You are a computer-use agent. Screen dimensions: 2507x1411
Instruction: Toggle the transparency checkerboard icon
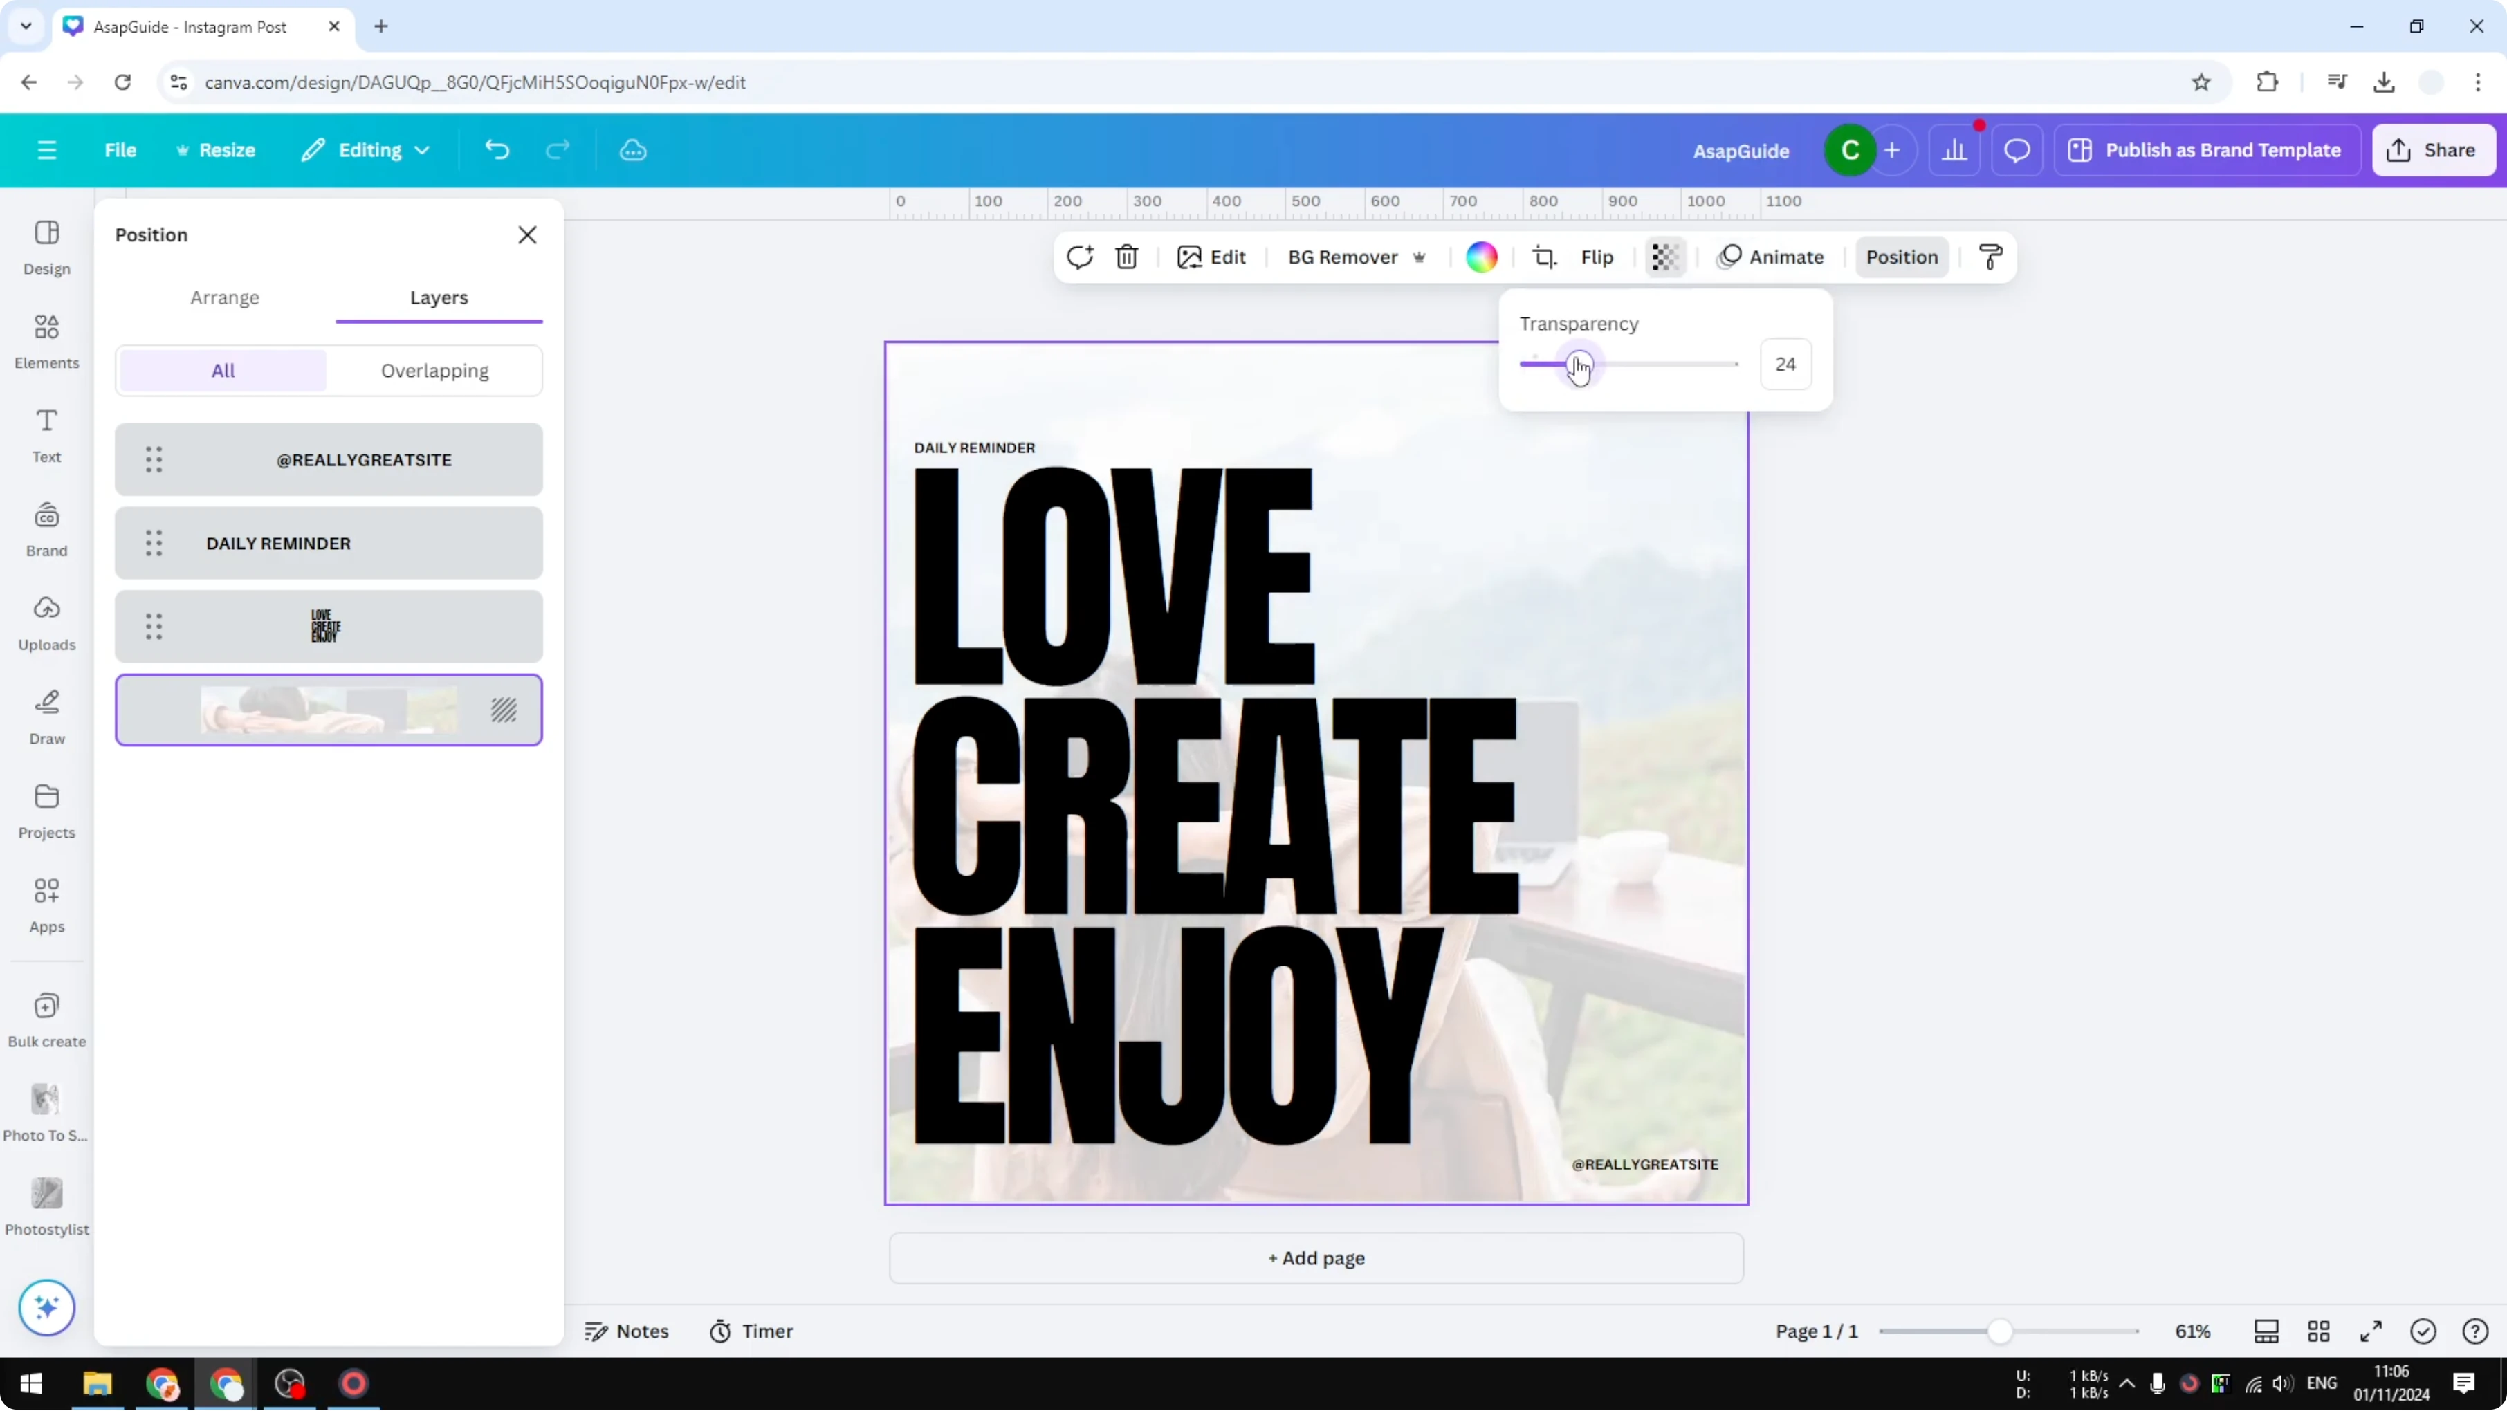(x=1664, y=257)
